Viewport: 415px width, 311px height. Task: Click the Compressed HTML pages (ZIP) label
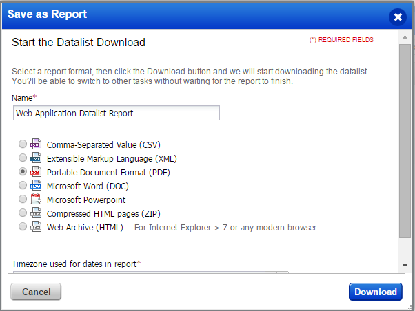click(x=103, y=213)
